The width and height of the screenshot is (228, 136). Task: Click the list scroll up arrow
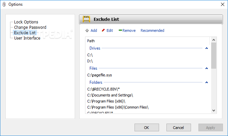214,40
